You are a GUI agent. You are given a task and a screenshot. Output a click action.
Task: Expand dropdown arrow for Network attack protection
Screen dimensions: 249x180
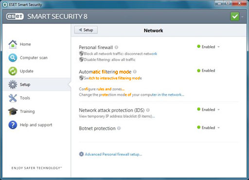point(218,109)
